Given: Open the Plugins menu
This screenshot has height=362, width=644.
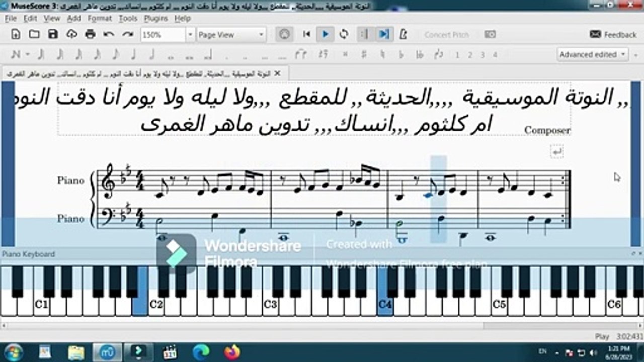Looking at the screenshot, I should pos(156,18).
